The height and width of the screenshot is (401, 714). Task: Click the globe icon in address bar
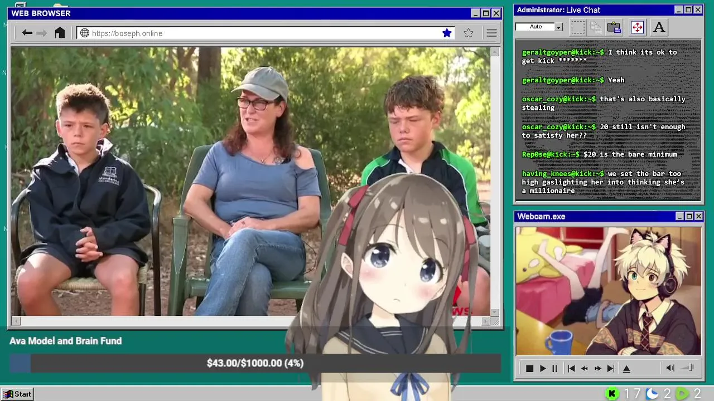85,33
